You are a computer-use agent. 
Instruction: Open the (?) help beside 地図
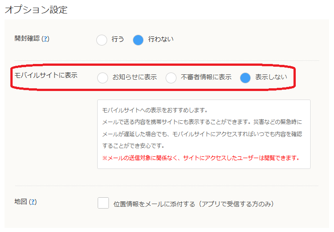32,202
